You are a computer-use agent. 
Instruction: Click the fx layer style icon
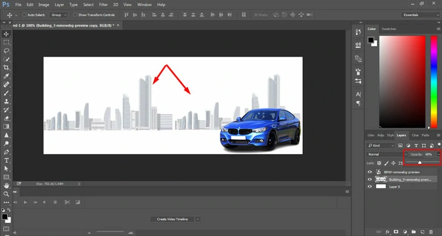click(x=388, y=231)
